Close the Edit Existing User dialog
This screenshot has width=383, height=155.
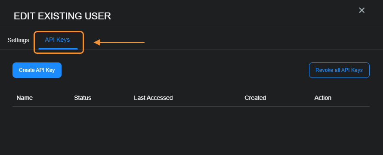(361, 10)
